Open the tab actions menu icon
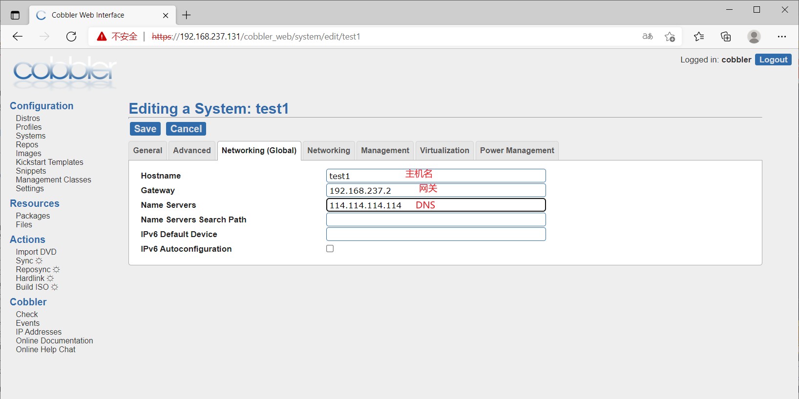Viewport: 799px width, 399px height. click(15, 15)
